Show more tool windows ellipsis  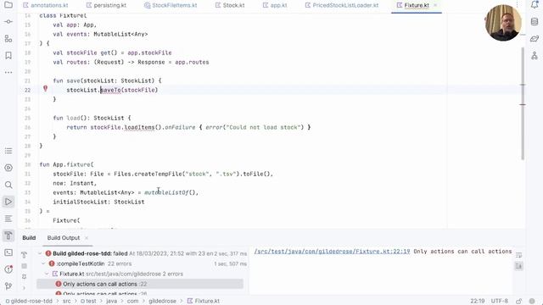coord(8,72)
